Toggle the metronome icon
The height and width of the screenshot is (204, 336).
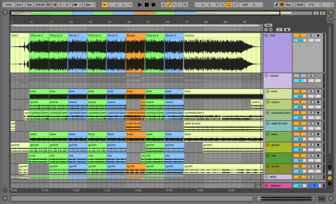click(74, 5)
